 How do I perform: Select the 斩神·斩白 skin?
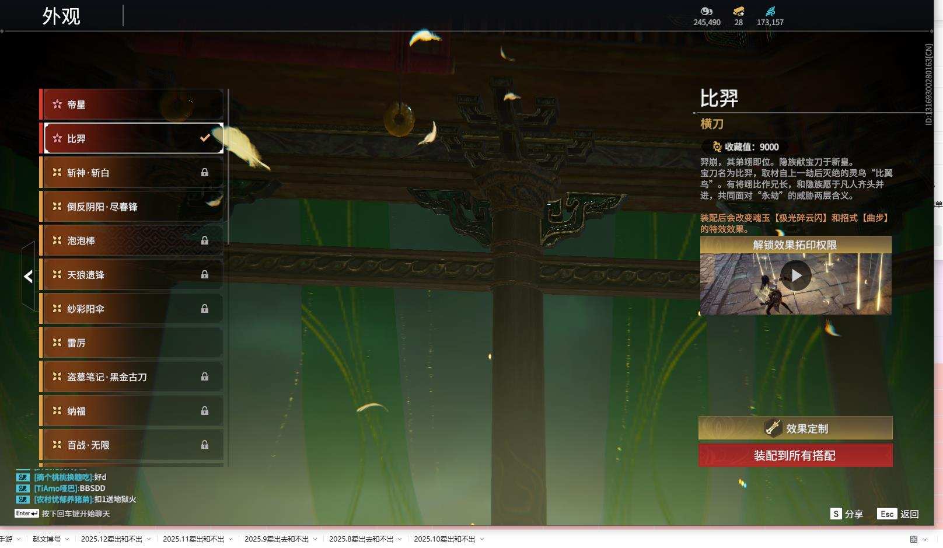pyautogui.click(x=131, y=173)
